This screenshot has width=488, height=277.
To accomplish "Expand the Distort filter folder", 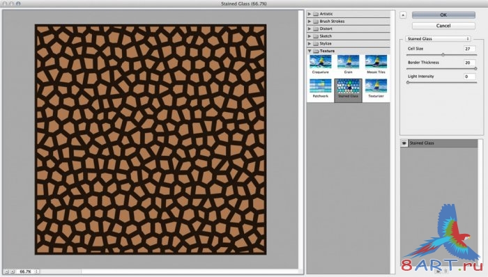I will coord(310,29).
